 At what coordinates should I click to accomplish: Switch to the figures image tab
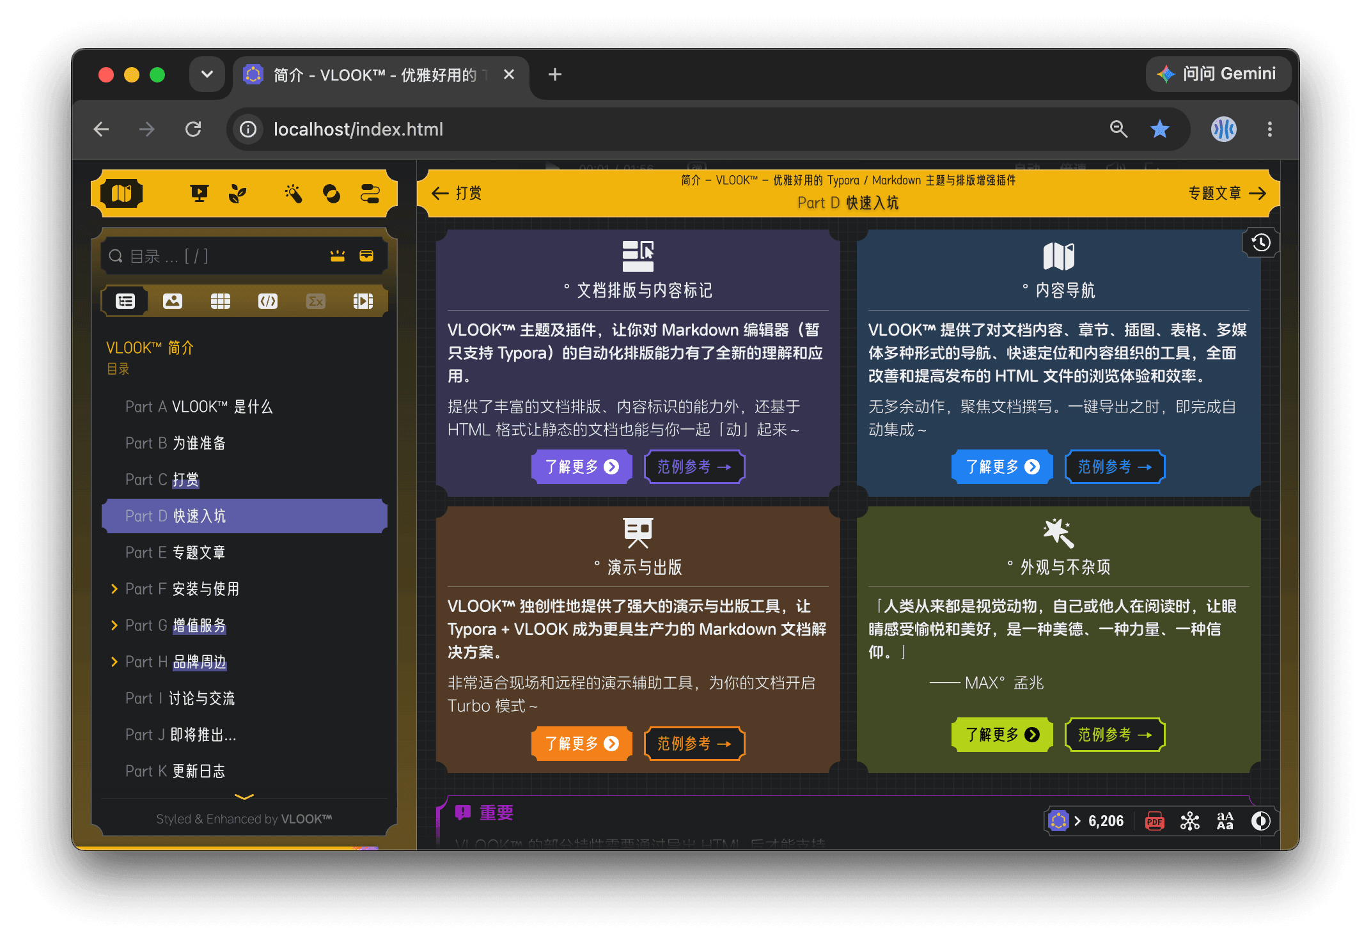click(173, 301)
